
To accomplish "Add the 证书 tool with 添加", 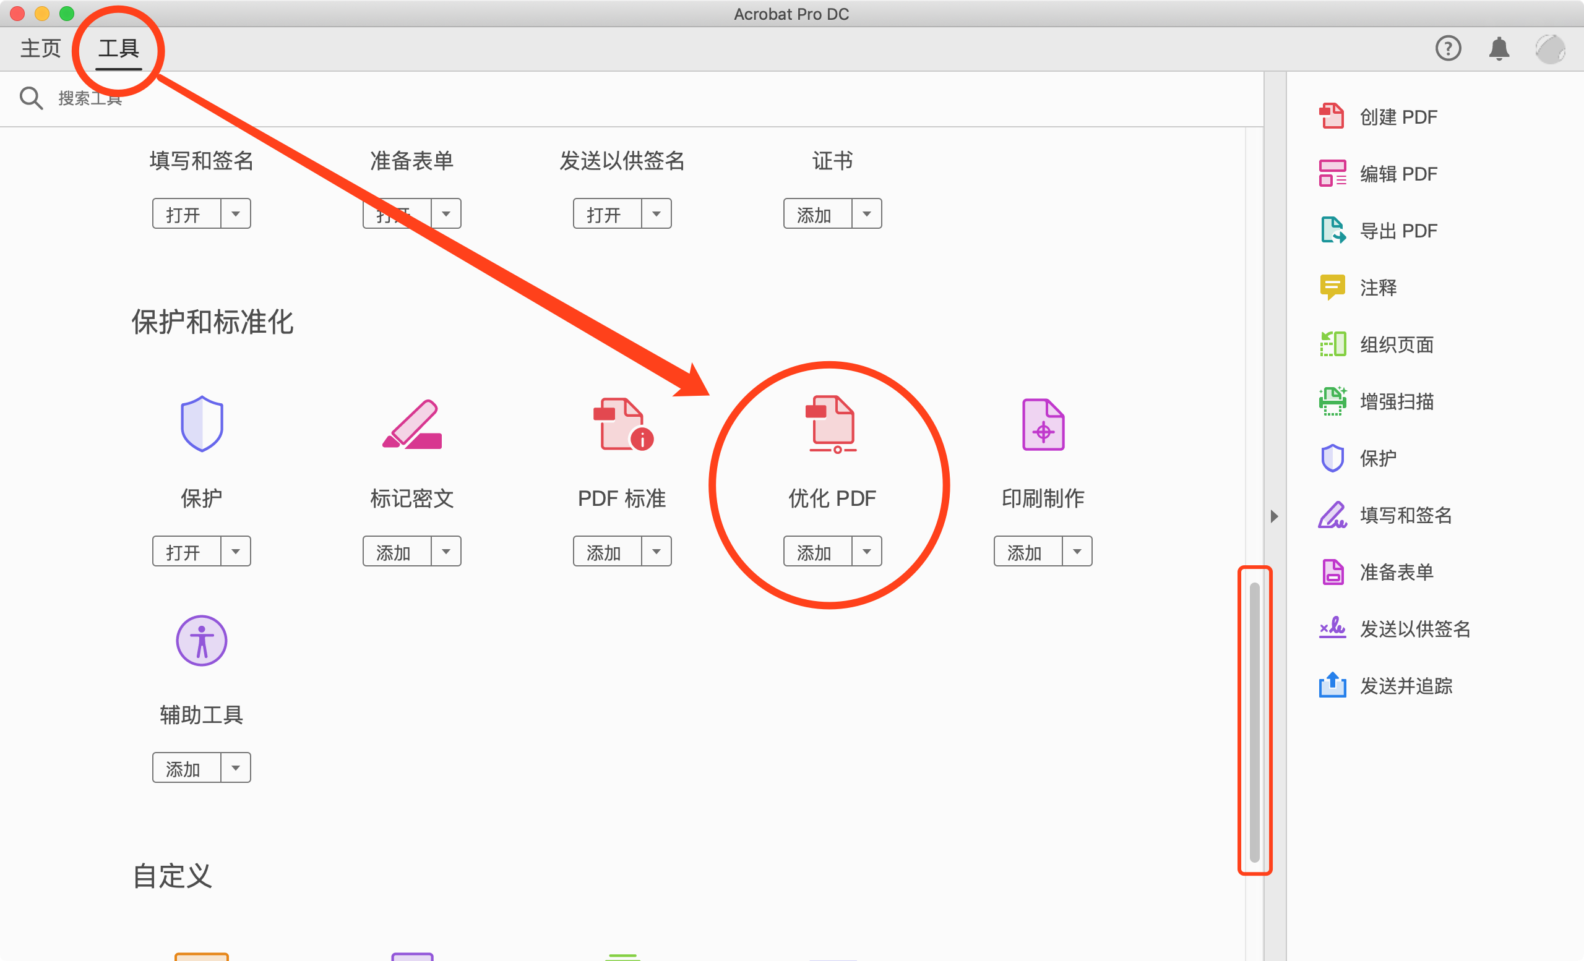I will coord(818,214).
